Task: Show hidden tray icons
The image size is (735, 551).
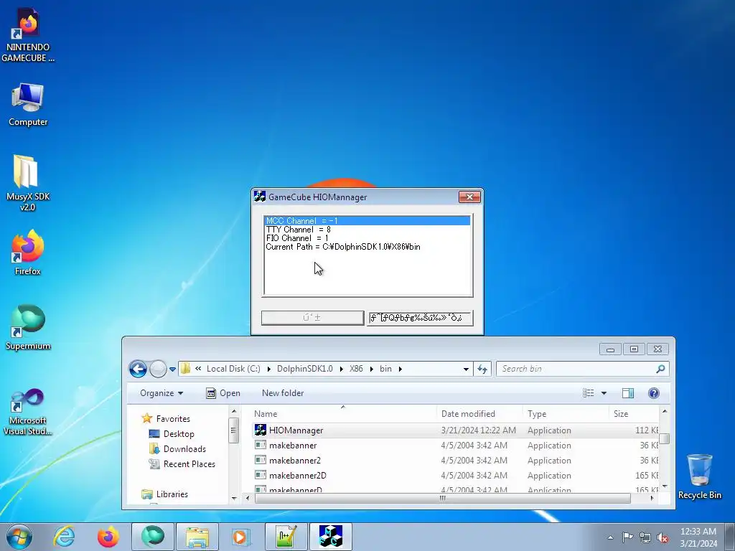Action: tap(610, 537)
